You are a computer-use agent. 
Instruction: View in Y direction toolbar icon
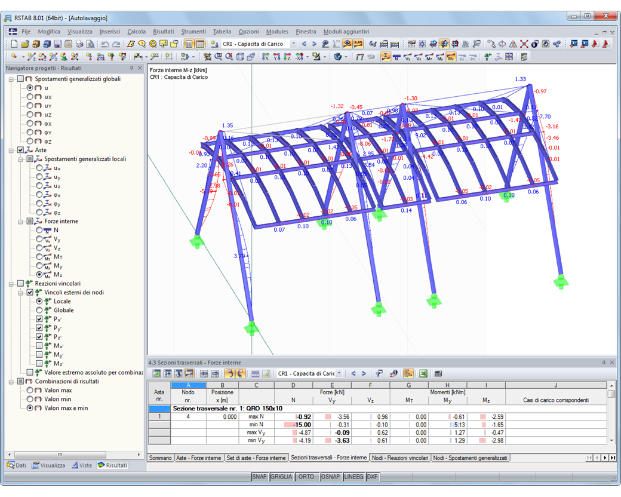coord(276,57)
